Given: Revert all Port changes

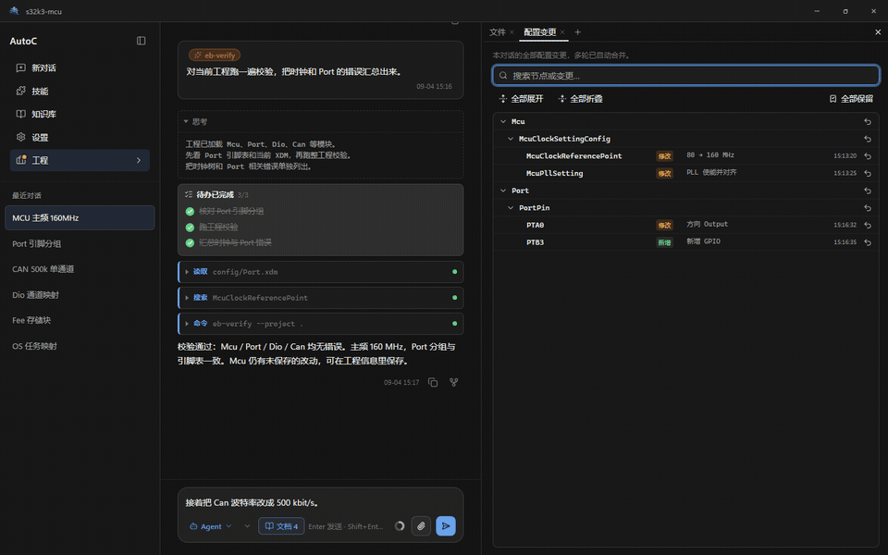Looking at the screenshot, I should (x=868, y=191).
